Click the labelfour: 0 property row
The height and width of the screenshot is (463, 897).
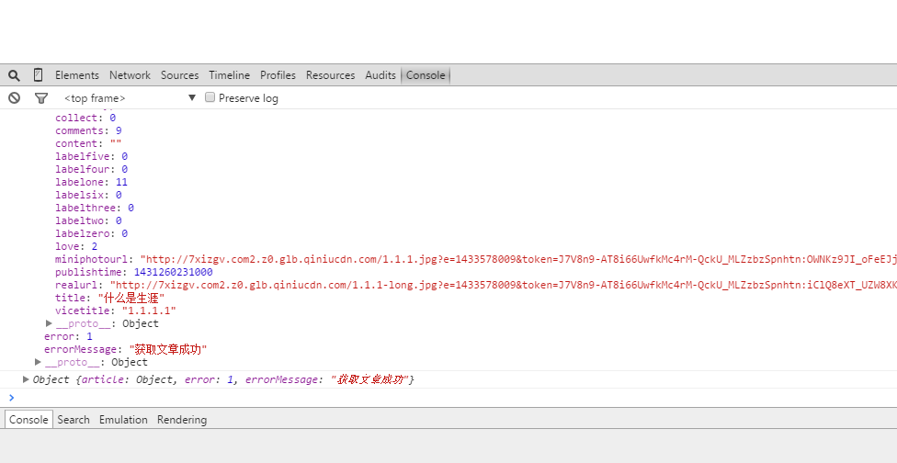(92, 169)
